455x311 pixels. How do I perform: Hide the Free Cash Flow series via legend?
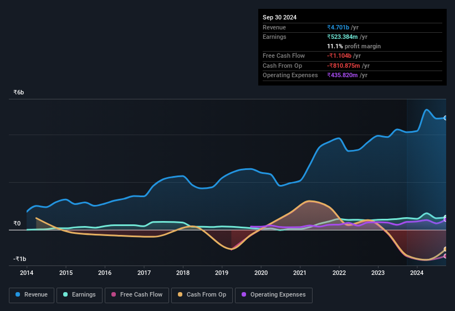(x=135, y=294)
